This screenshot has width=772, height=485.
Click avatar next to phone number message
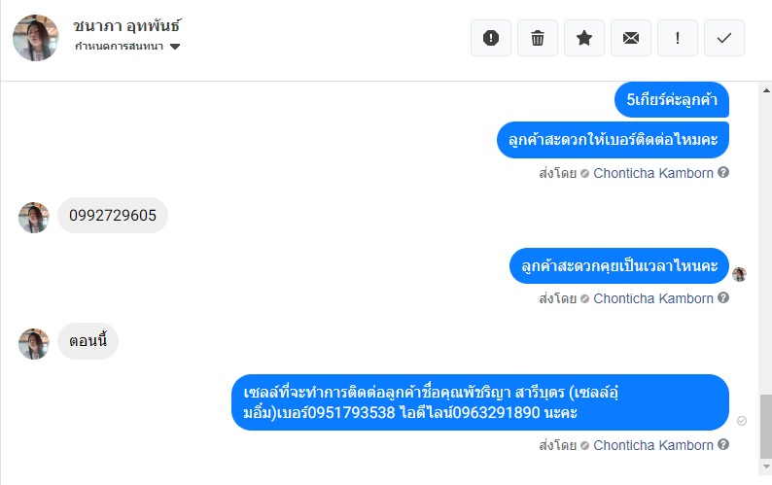[x=34, y=217]
